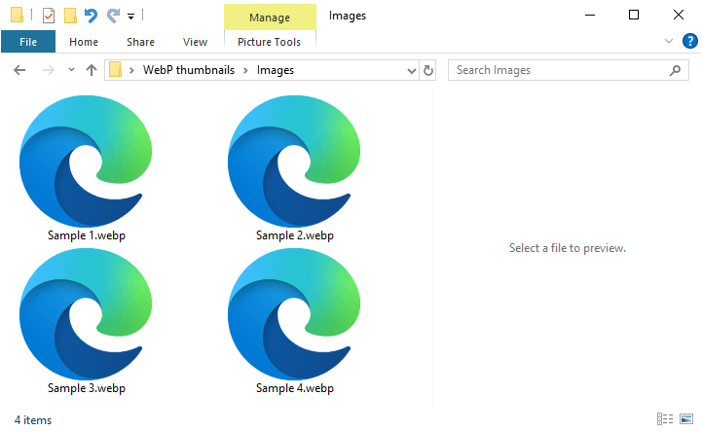Expand the ribbon with the chevron
The width and height of the screenshot is (702, 432).
[x=669, y=41]
